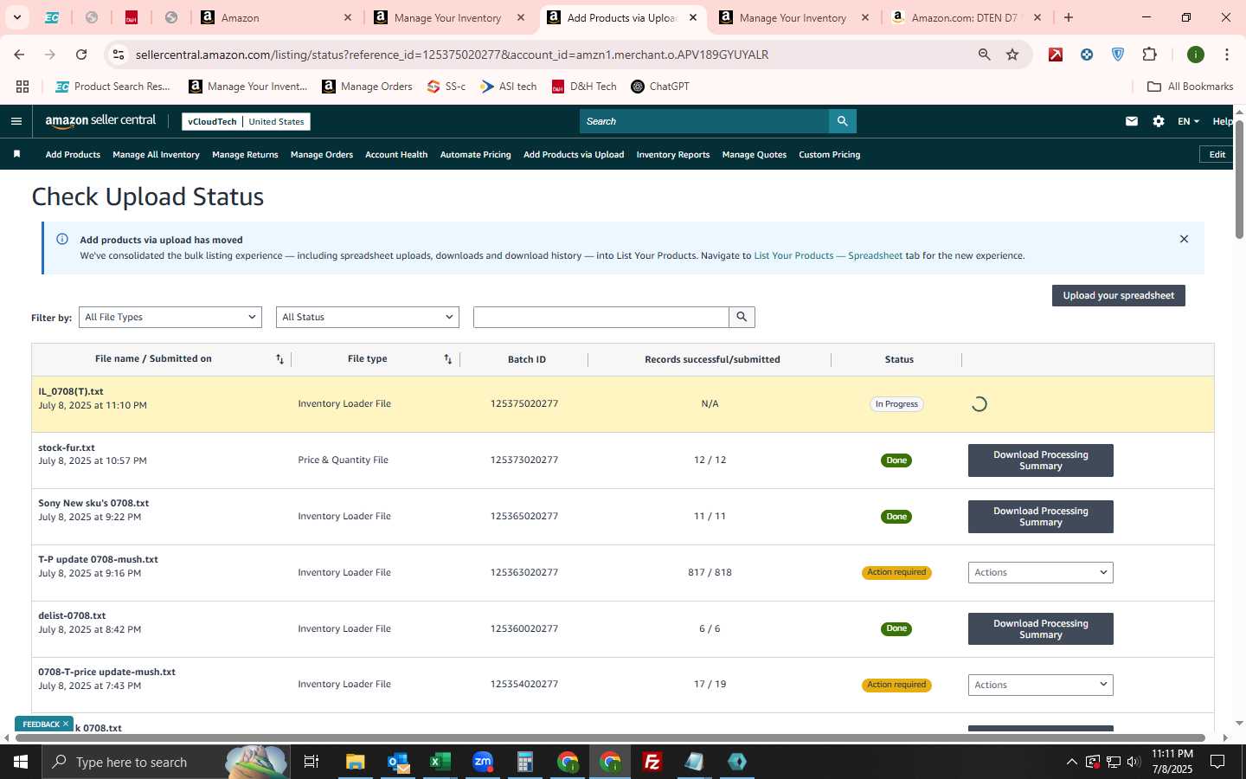
Task: Open Manage Returns nav item
Action: [x=245, y=155]
